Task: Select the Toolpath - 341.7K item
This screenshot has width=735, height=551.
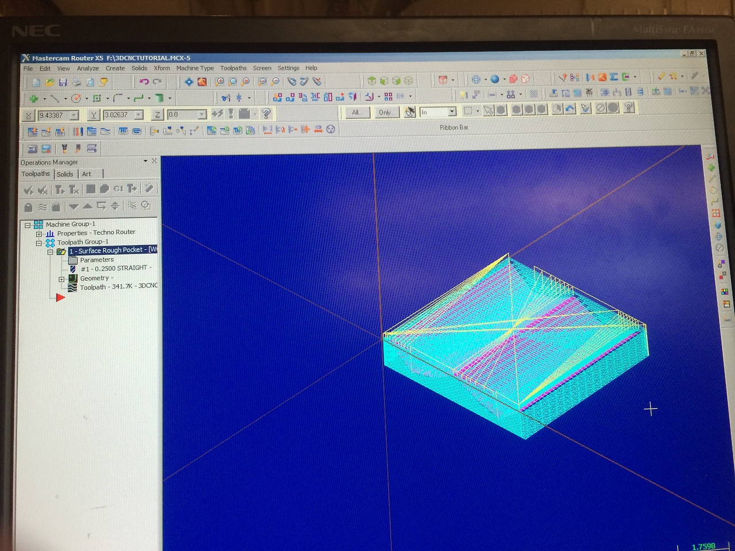Action: click(x=118, y=286)
